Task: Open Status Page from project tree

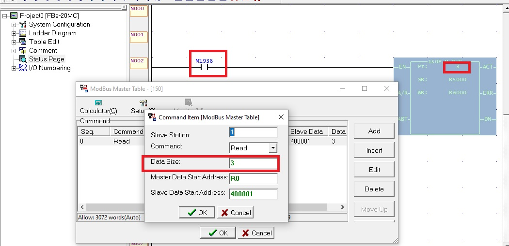Action: click(x=46, y=59)
